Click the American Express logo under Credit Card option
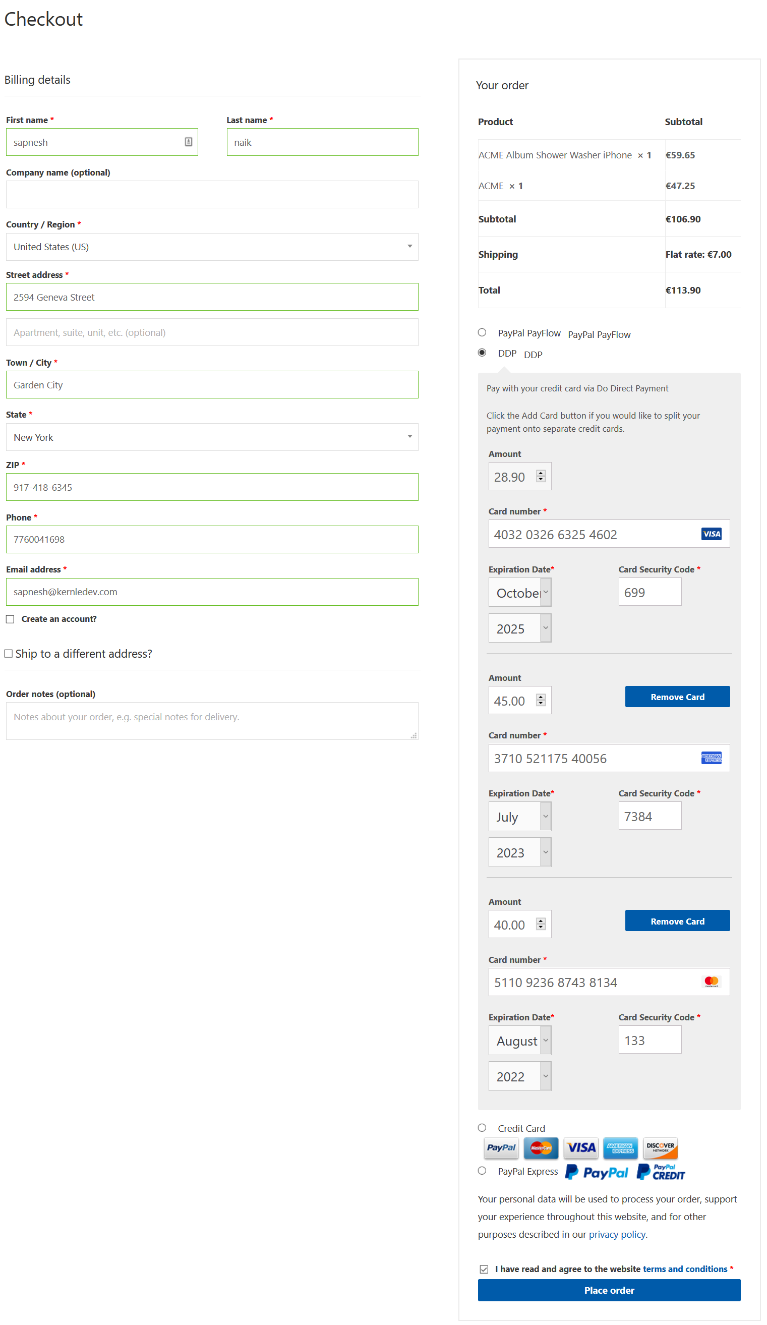Image resolution: width=767 pixels, height=1325 pixels. click(620, 1148)
